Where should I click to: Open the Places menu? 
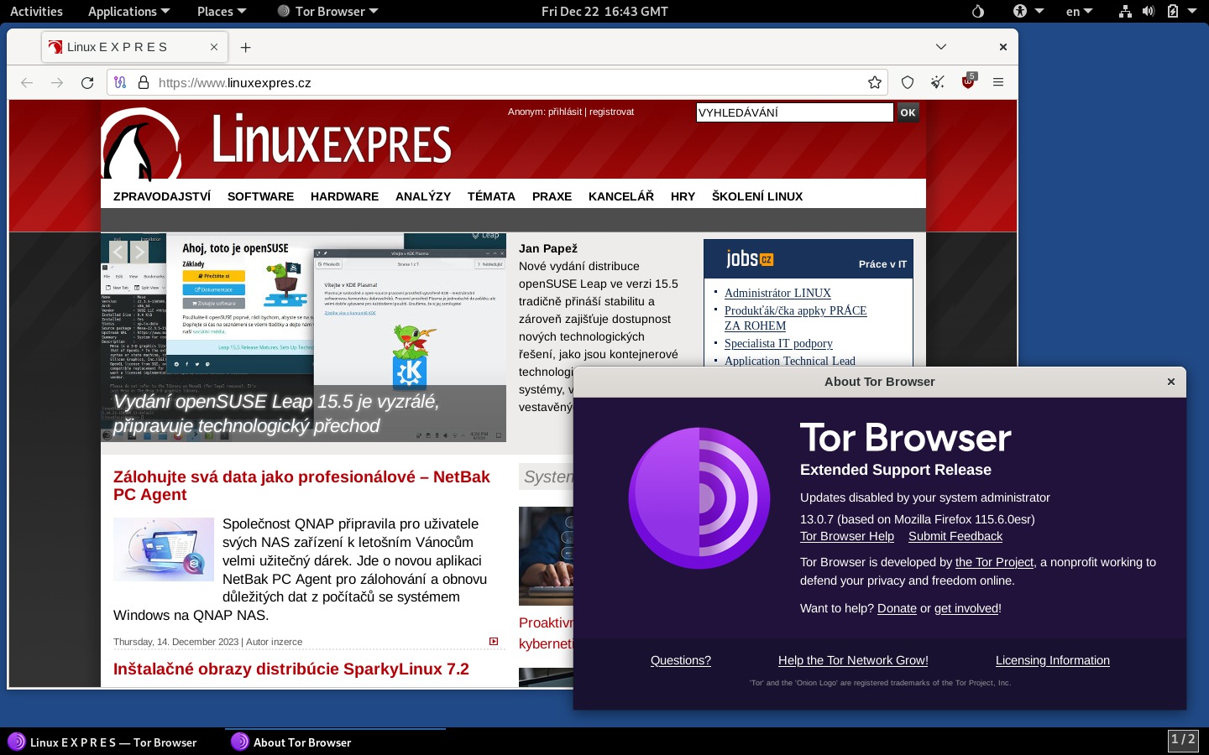221,11
